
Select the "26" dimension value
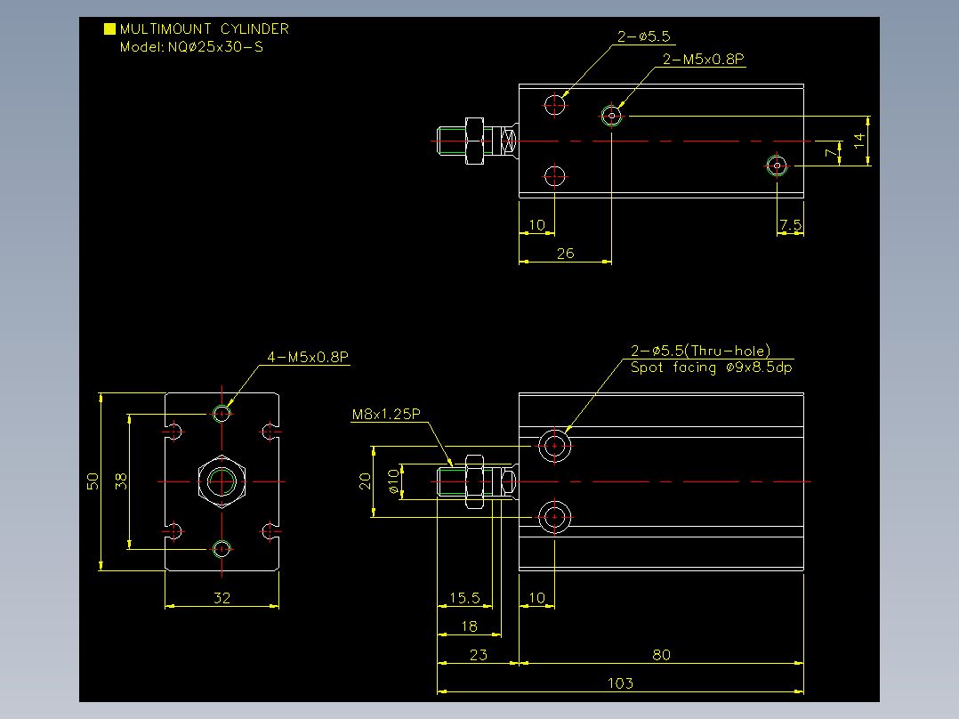tap(566, 254)
